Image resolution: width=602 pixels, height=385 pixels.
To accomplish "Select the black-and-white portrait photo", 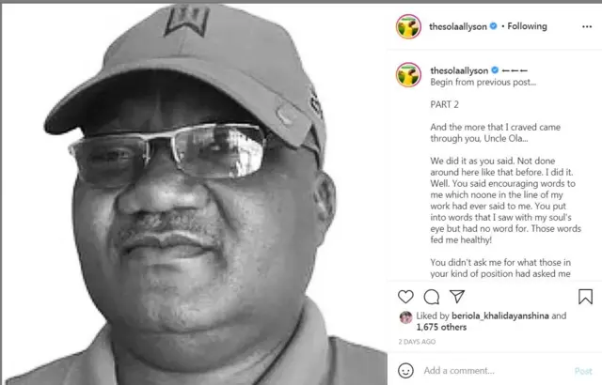I will tap(195, 194).
